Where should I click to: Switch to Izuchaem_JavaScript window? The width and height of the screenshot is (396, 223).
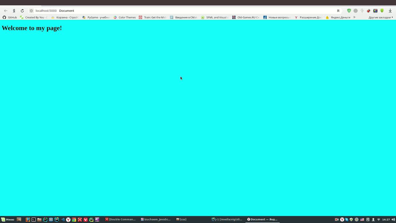coord(156,219)
